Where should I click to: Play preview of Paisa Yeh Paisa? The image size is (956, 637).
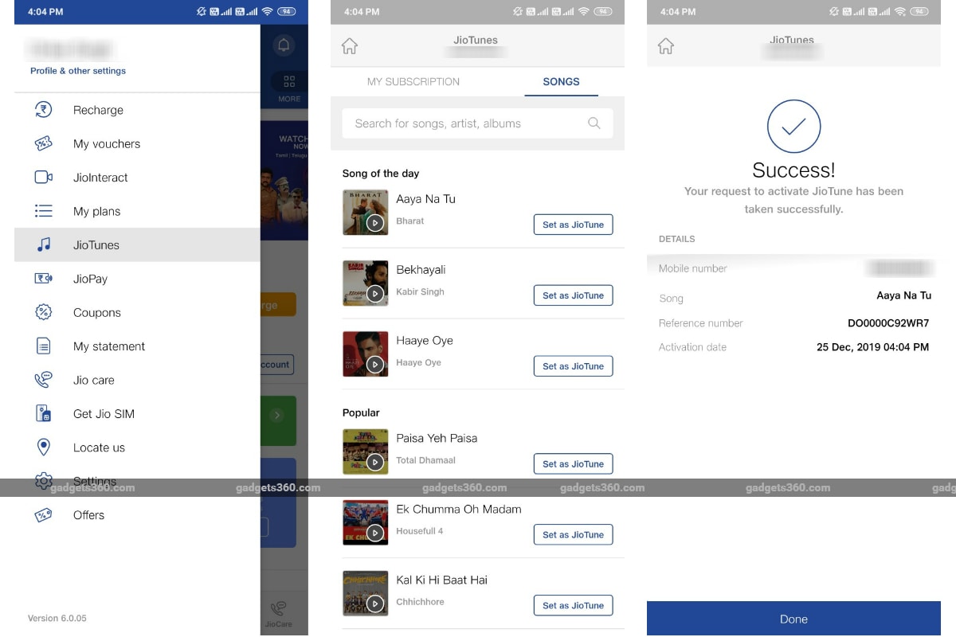[375, 462]
